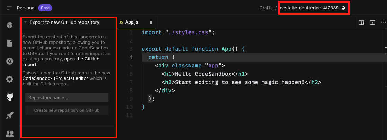Viewport: 387px width, 140px height.
Task: Click Create new repository on GitHub button
Action: [67, 110]
